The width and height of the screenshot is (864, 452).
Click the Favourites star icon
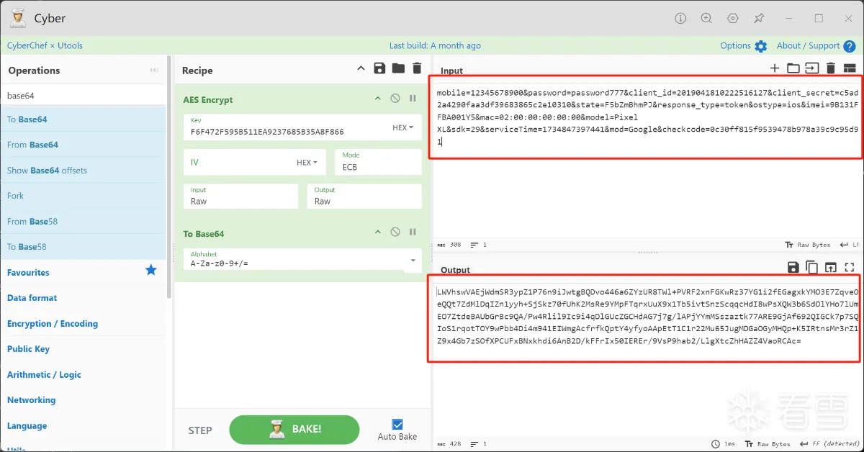point(150,270)
